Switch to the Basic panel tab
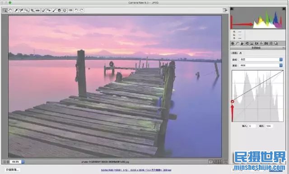 [233, 43]
